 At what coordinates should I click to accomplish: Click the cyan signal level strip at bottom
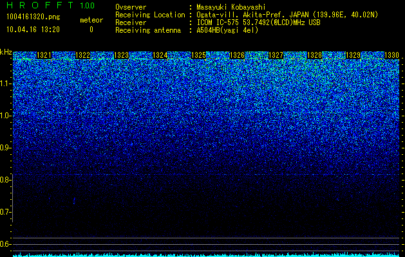(x=206, y=254)
